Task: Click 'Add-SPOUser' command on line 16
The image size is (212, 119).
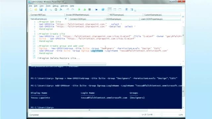Action: [x=47, y=51]
